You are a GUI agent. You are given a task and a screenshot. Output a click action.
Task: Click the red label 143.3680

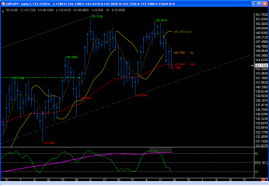[175, 67]
